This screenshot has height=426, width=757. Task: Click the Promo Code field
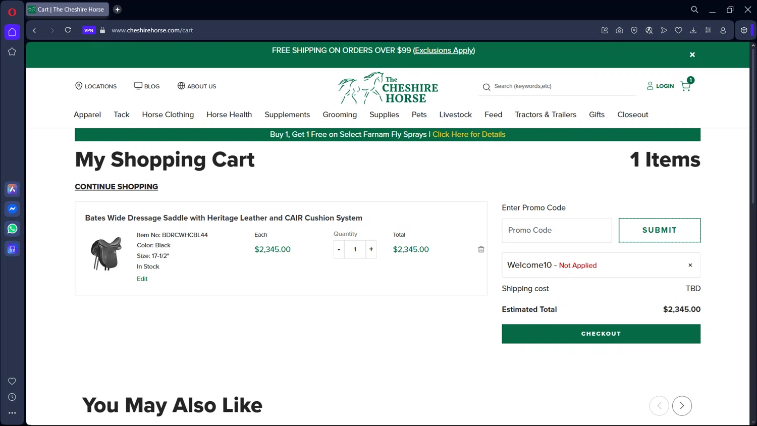tap(557, 230)
